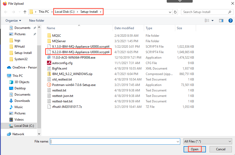This screenshot has height=155, width=235.
Task: Click the Cancel button
Action: 221,149
